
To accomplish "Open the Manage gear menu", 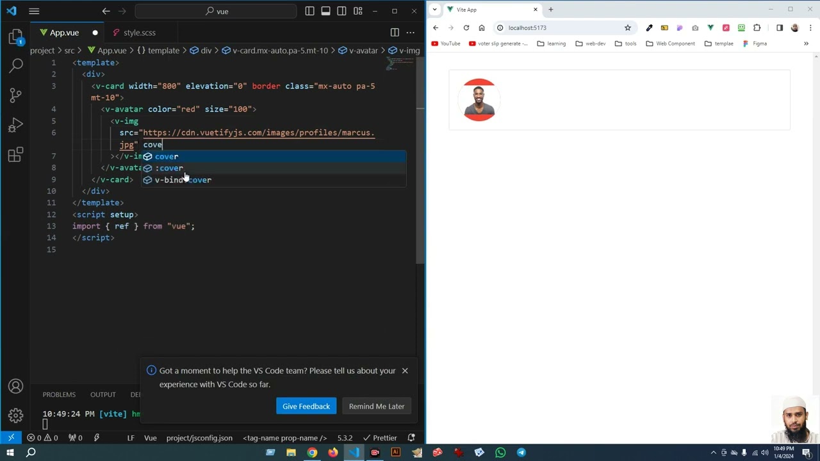I will (x=16, y=416).
